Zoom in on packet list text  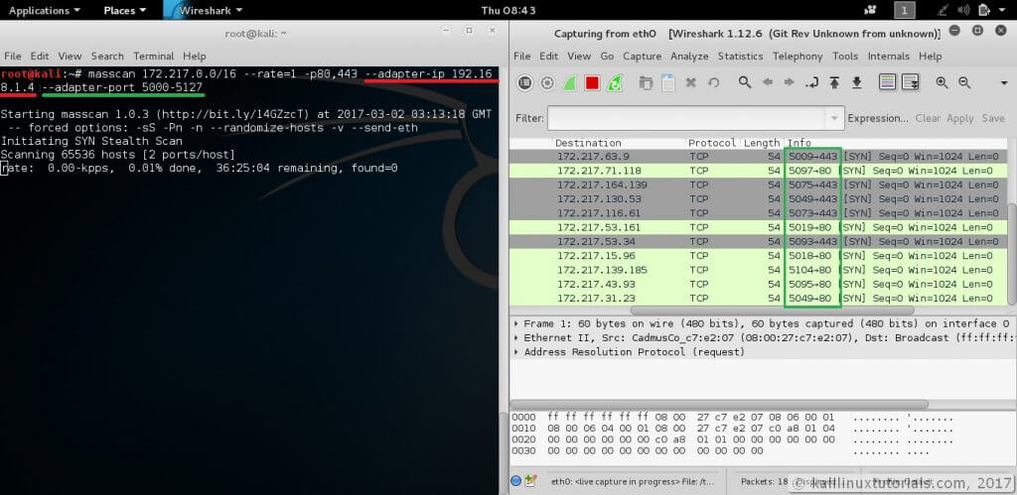(942, 82)
